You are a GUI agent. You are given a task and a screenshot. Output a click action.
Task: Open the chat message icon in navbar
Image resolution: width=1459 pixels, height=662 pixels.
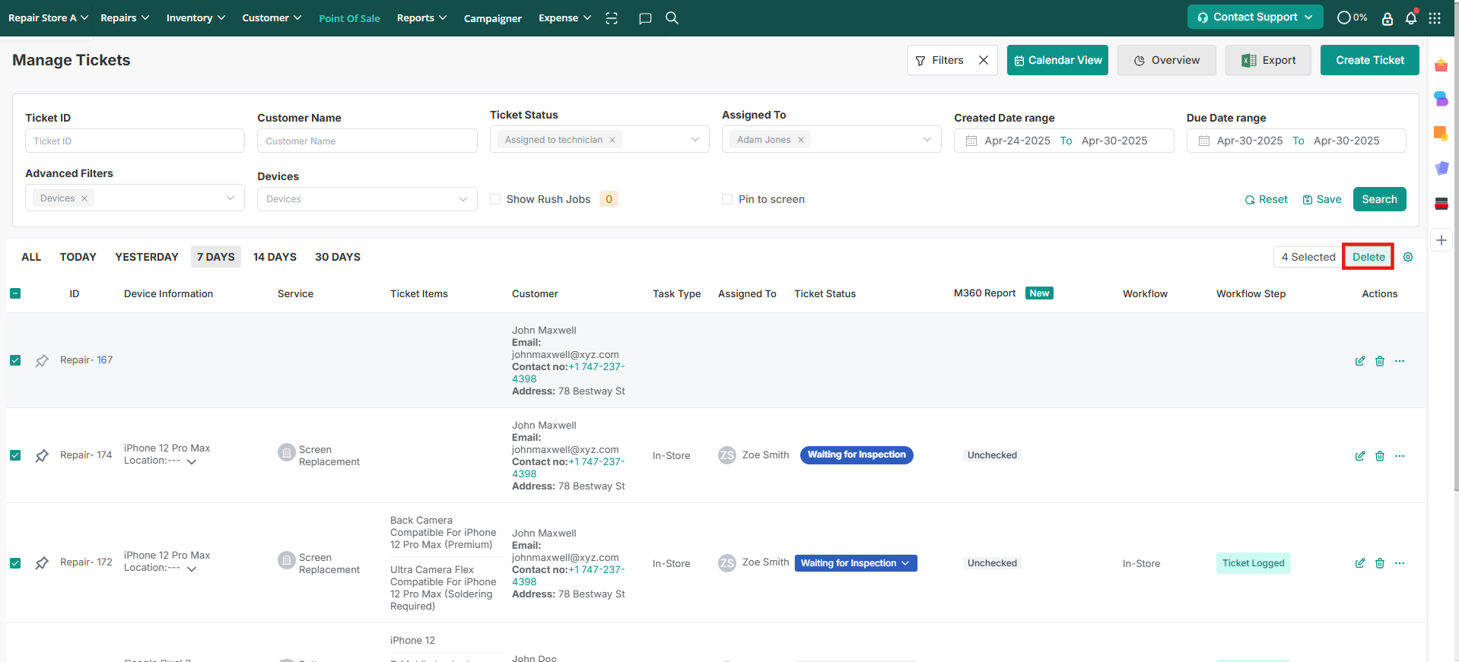pyautogui.click(x=645, y=18)
